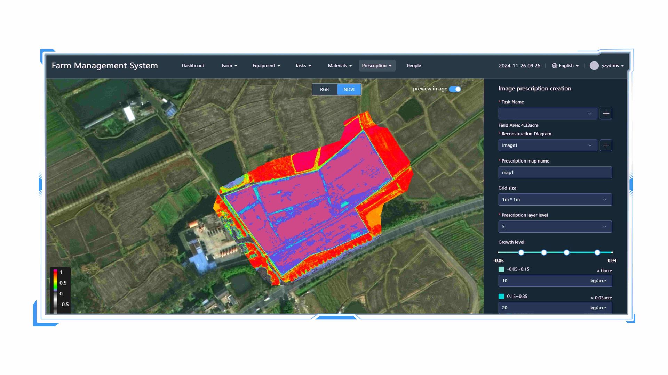668x375 pixels.
Task: Open the Prescription layer level dropdown
Action: click(x=555, y=226)
